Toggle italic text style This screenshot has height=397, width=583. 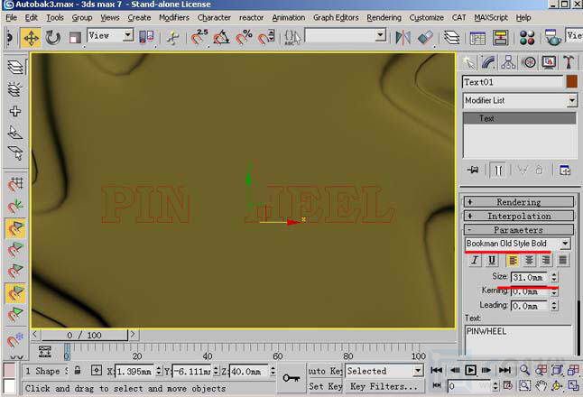click(475, 260)
